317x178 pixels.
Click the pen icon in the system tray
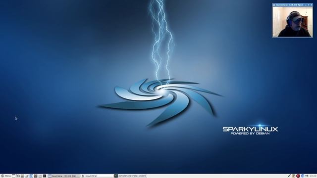[289, 176]
